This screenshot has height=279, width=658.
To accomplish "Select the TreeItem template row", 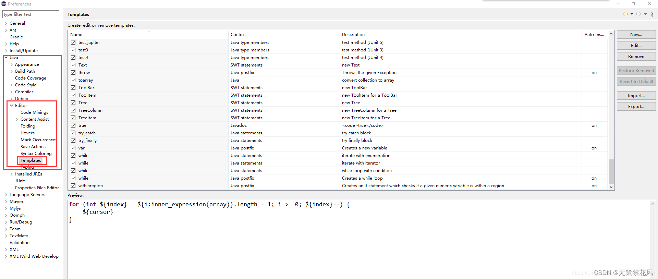I will click(x=338, y=118).
